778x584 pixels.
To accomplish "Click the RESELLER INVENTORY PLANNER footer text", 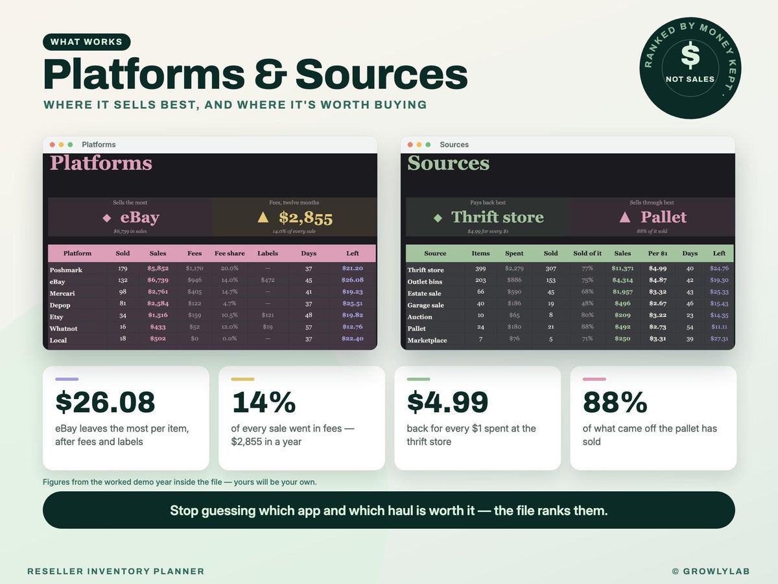I will [x=115, y=572].
